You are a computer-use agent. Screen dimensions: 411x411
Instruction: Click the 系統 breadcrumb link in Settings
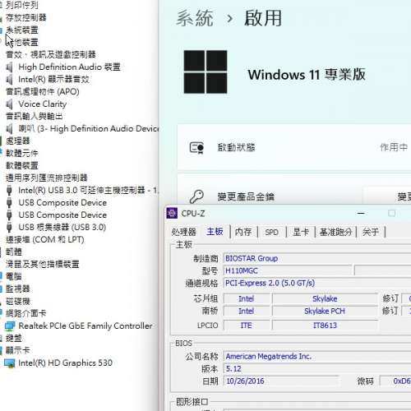coord(195,18)
